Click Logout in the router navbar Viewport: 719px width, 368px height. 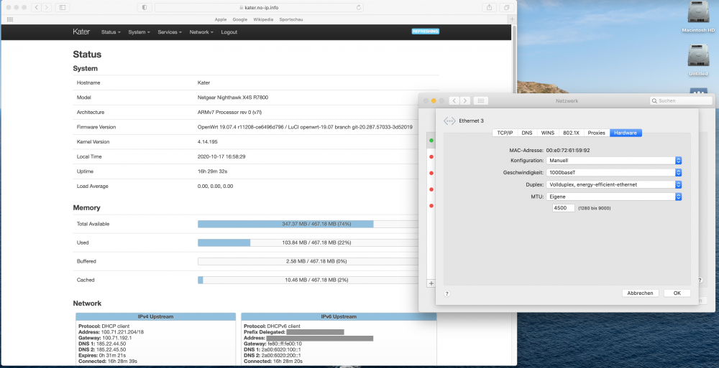229,32
